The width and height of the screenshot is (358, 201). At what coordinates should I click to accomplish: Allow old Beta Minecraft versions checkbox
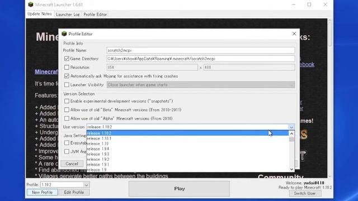(x=67, y=109)
